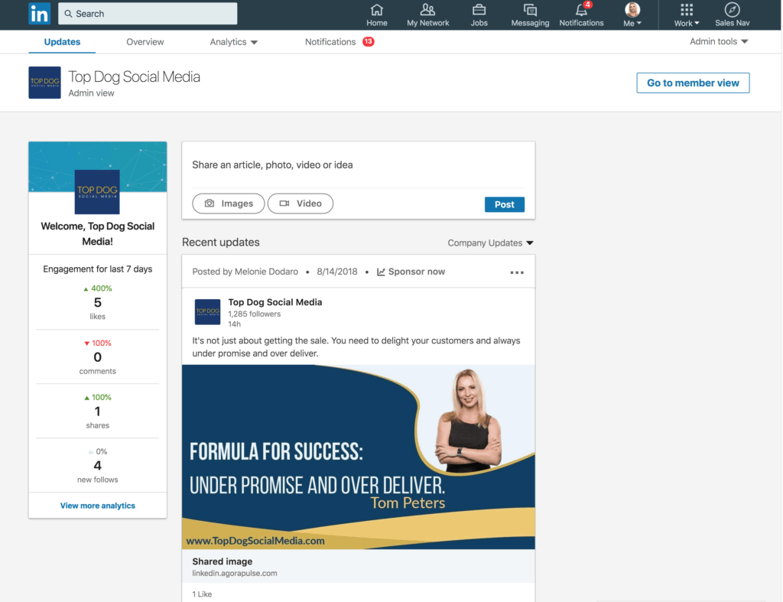This screenshot has width=783, height=602.
Task: Open the Formula for Success shared image
Action: 359,457
